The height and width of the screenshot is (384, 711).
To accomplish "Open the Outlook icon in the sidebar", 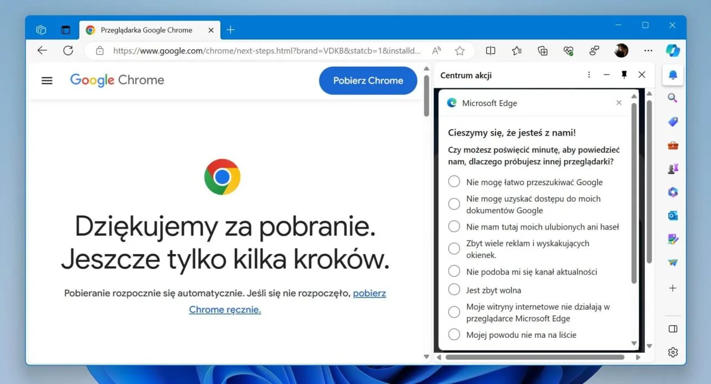I will 673,216.
